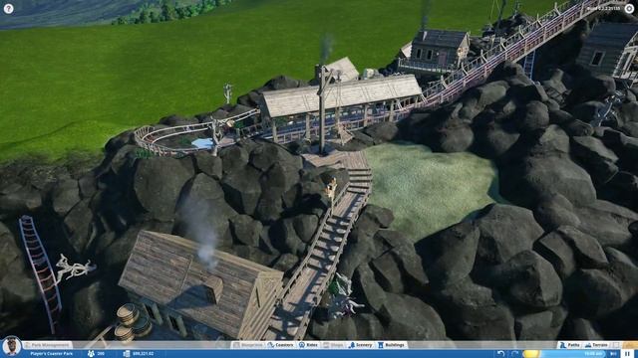Screen dimensions: 638x358
Task: Click the Buildings tower icon
Action: [381, 345]
